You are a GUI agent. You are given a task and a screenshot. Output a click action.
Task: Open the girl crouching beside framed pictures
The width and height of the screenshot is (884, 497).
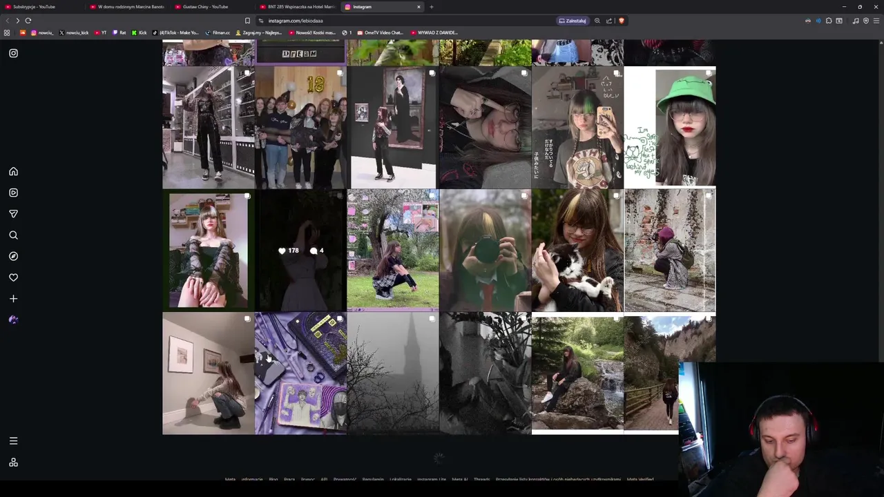point(208,373)
